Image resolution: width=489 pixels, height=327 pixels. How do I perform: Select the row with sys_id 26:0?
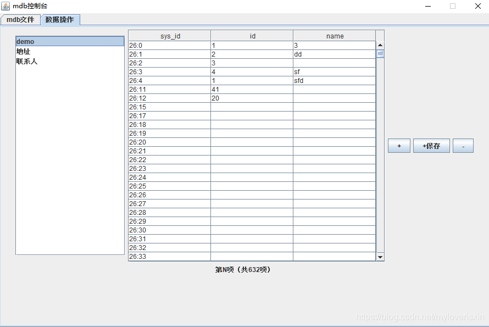click(x=169, y=45)
